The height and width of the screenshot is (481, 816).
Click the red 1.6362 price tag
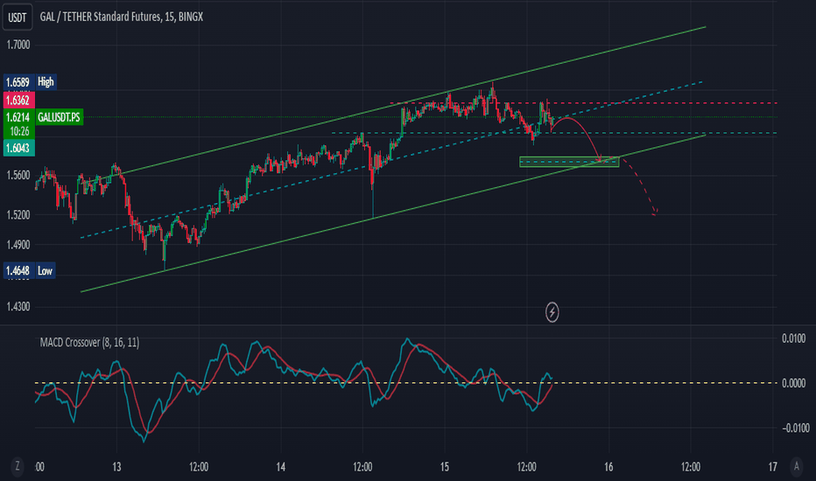coord(18,100)
